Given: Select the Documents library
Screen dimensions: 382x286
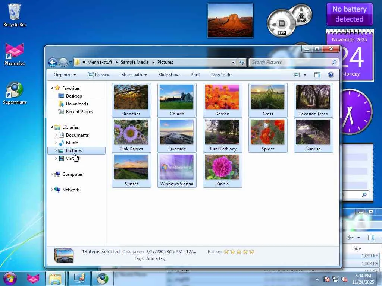Looking at the screenshot, I should point(77,135).
